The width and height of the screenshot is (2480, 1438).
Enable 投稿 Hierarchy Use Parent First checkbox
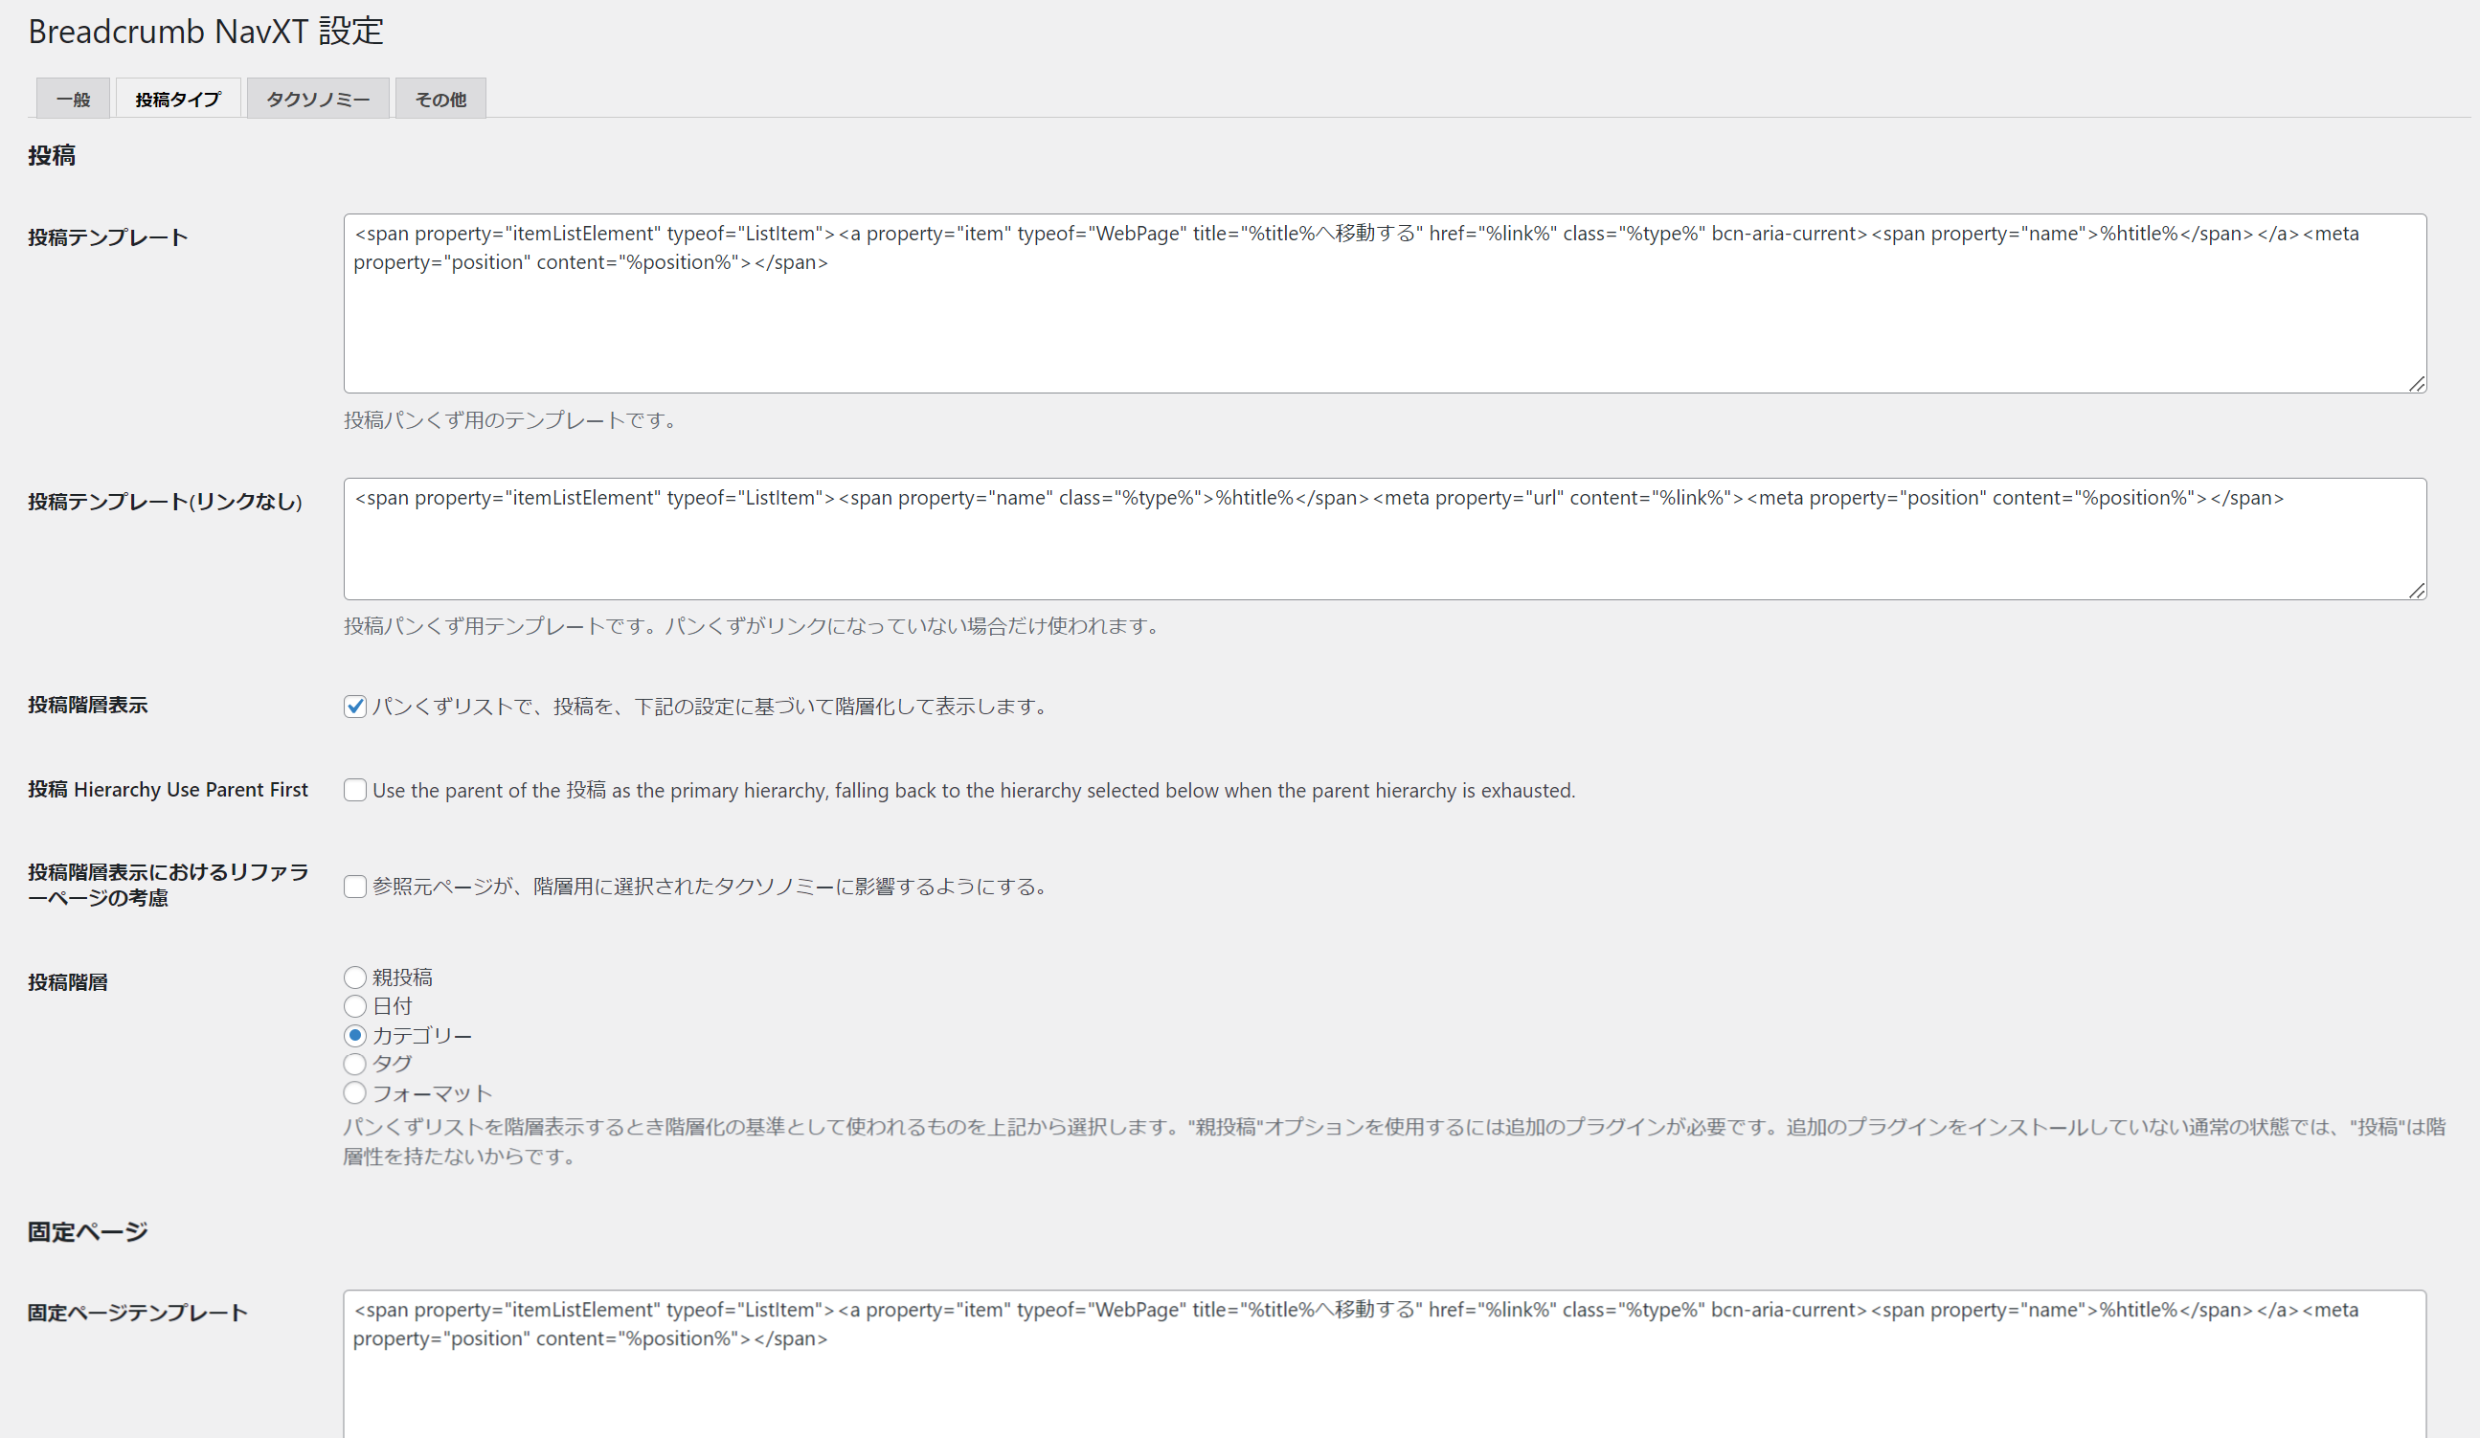click(x=355, y=791)
